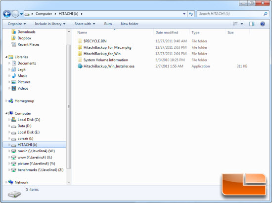Show the preview pane icon
Image resolution: width=272 pixels, height=203 pixels.
(x=252, y=24)
